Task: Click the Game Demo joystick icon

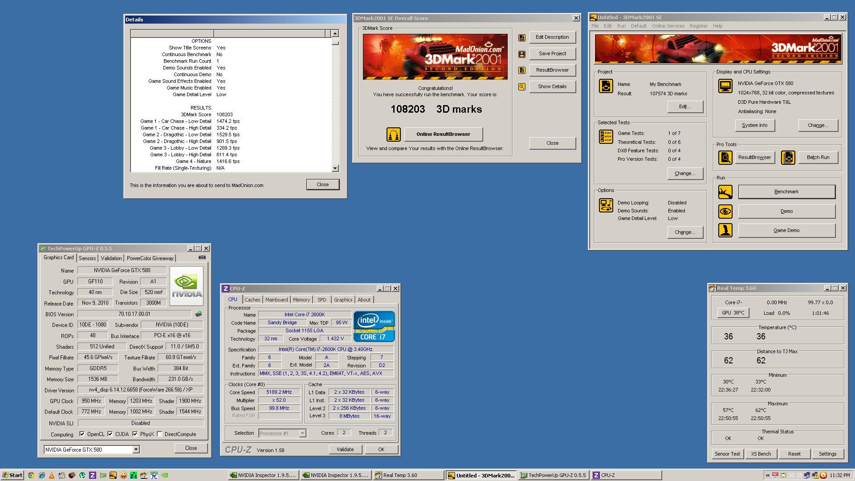Action: pos(725,230)
